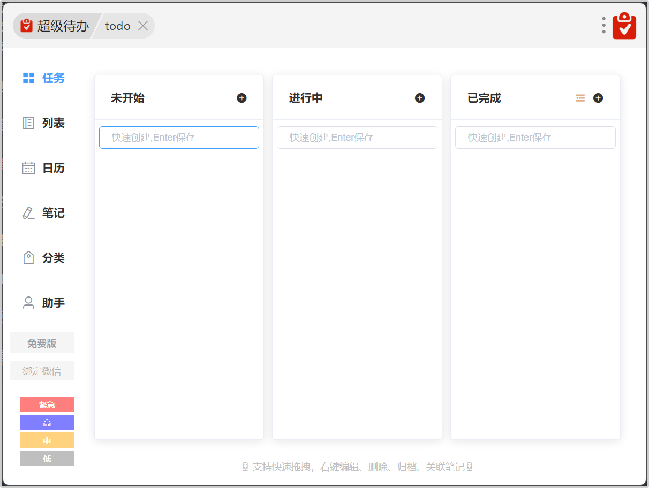649x488 pixels.
Task: Click the orange archive list icon in 已完成
Action: tap(580, 98)
